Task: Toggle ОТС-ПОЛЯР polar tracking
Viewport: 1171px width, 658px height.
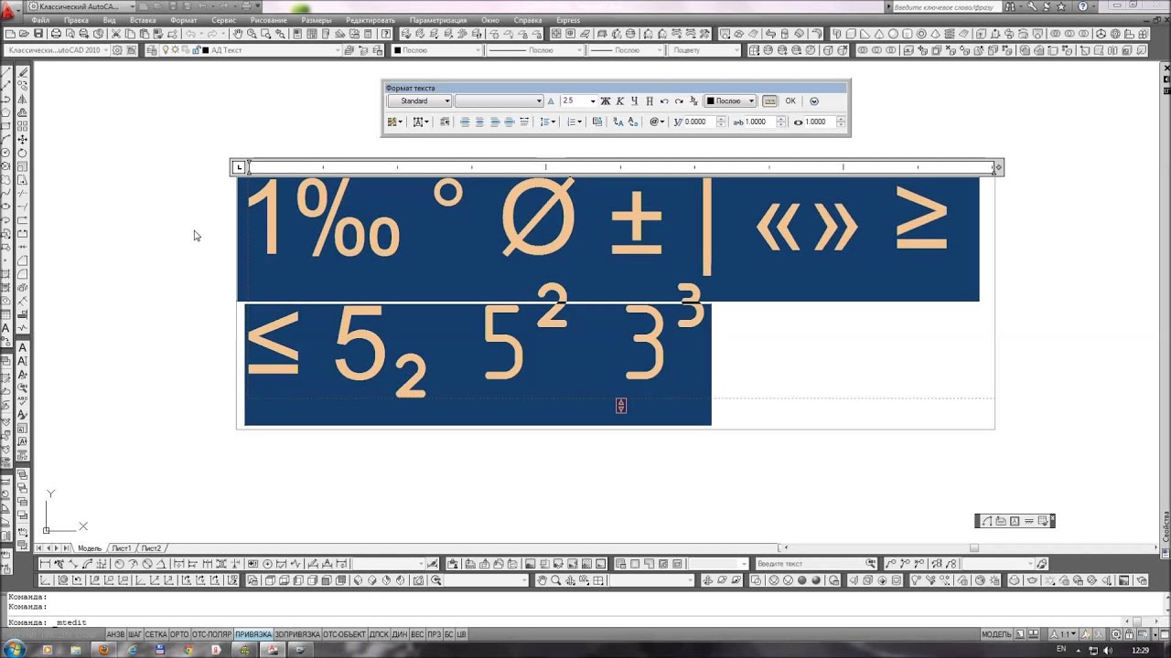Action: (211, 634)
